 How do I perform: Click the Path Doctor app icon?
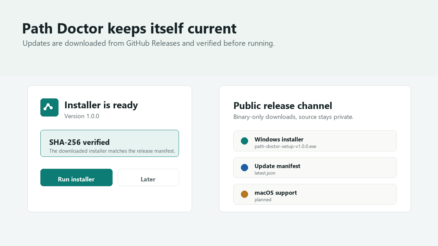coord(49,107)
